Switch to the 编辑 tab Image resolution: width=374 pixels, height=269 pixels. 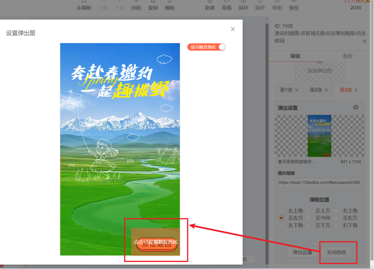pos(295,56)
